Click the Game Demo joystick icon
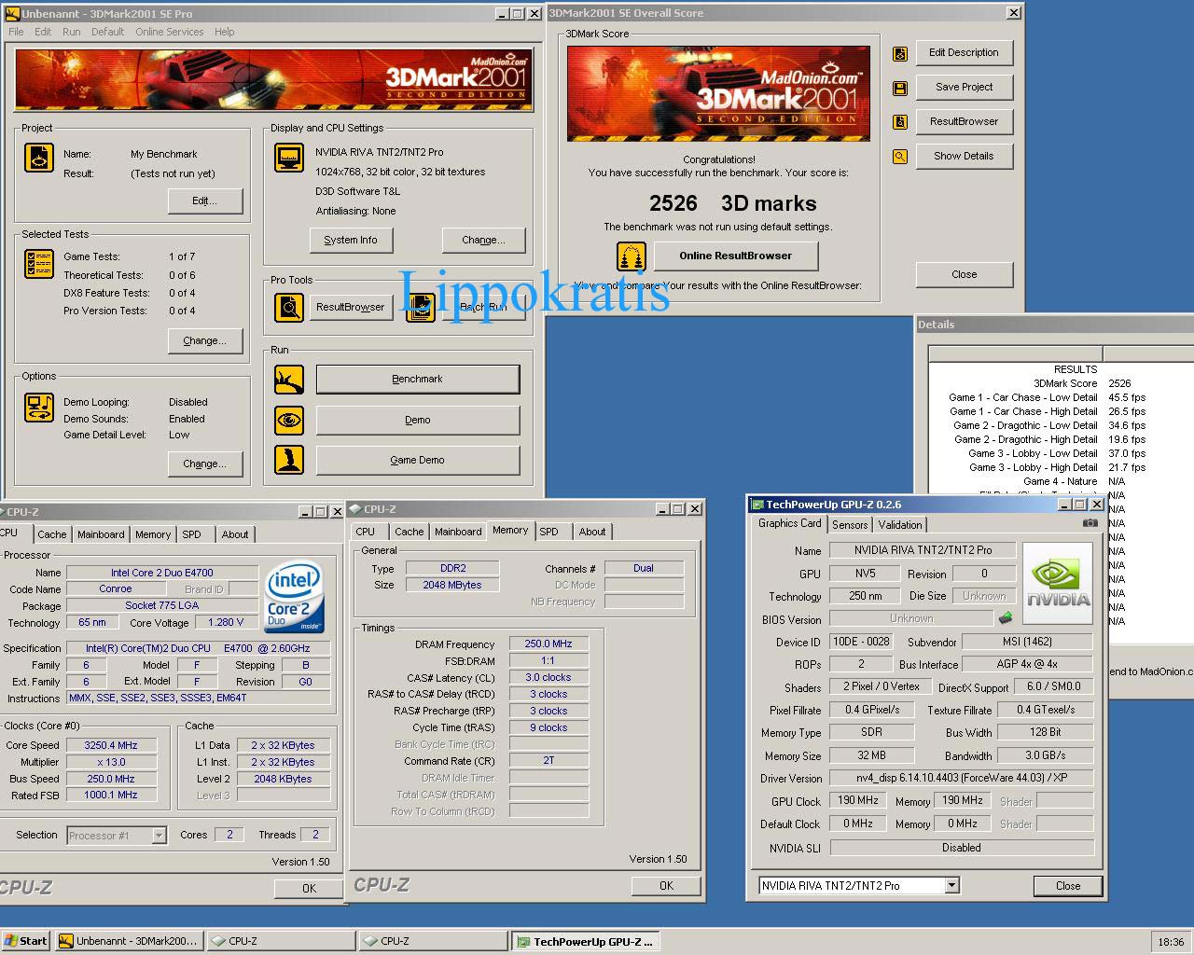Image resolution: width=1194 pixels, height=955 pixels. coord(289,460)
